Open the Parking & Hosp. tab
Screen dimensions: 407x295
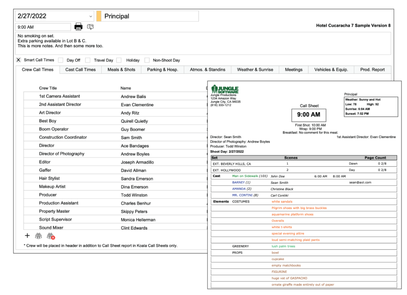(163, 70)
